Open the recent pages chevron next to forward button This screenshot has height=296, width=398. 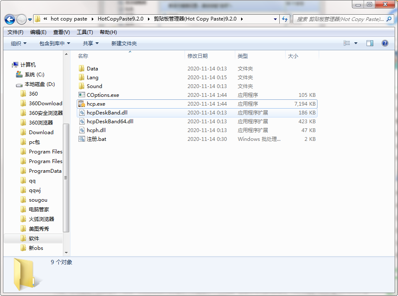point(30,19)
